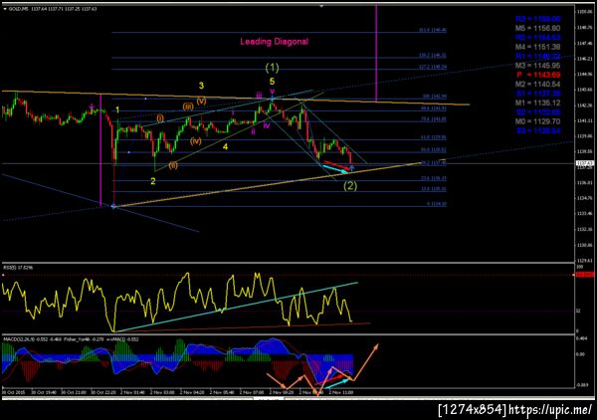Select the yellow wave label 5
This screenshot has width=597, height=420.
pos(272,81)
